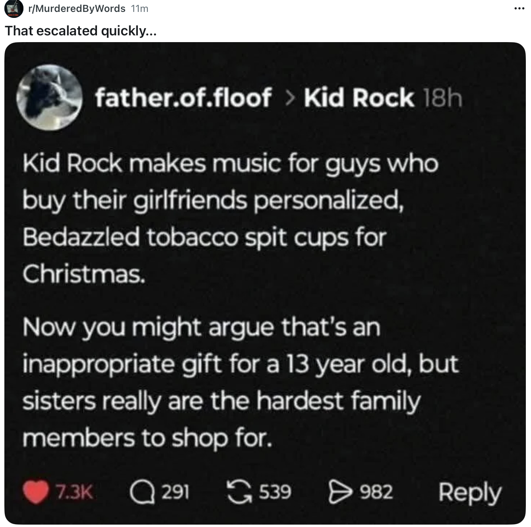Click the r/MurderedByWords community link
The image size is (531, 527).
pyautogui.click(x=77, y=8)
